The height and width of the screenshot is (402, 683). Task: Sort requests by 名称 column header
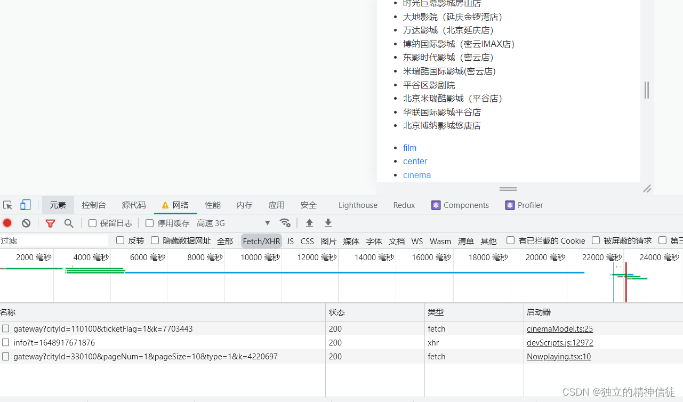(163, 312)
